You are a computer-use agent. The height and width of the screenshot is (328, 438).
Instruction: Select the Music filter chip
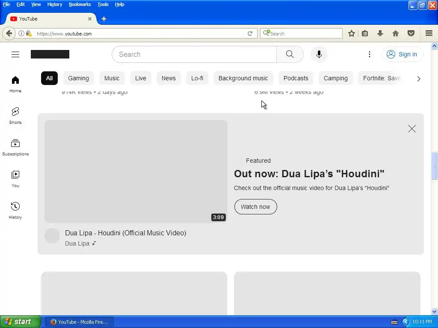tap(112, 79)
